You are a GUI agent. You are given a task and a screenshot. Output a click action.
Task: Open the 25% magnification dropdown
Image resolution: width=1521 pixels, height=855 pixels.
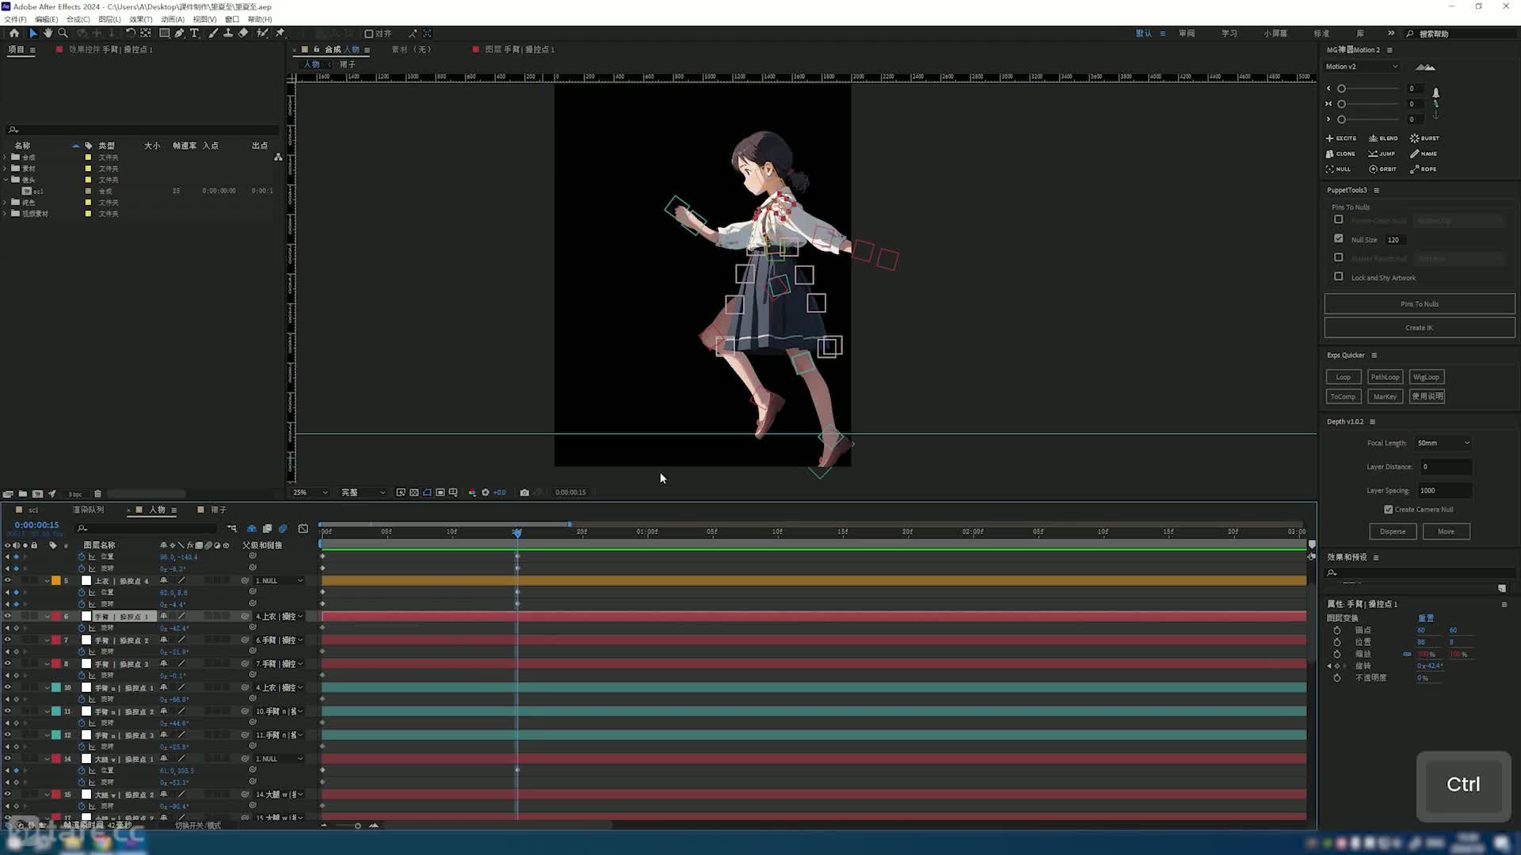click(310, 492)
